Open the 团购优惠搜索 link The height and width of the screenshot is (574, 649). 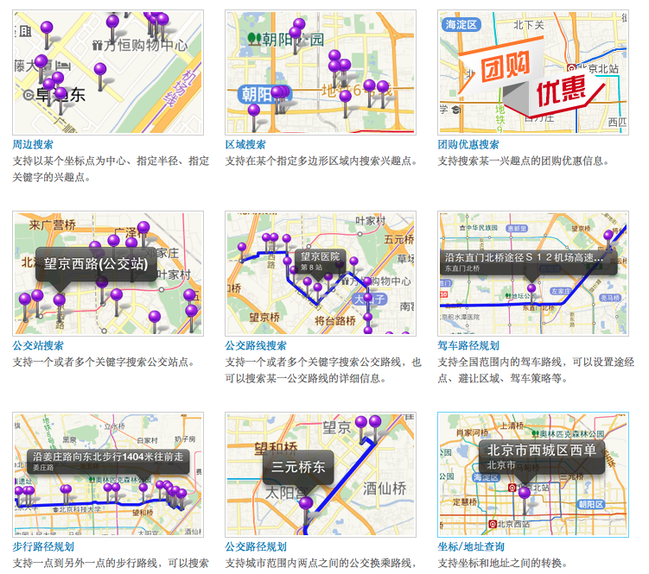pyautogui.click(x=468, y=145)
